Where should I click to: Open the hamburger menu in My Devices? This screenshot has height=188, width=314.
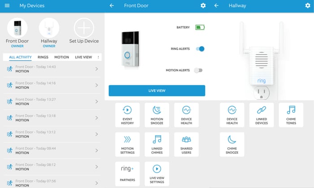tap(7, 5)
